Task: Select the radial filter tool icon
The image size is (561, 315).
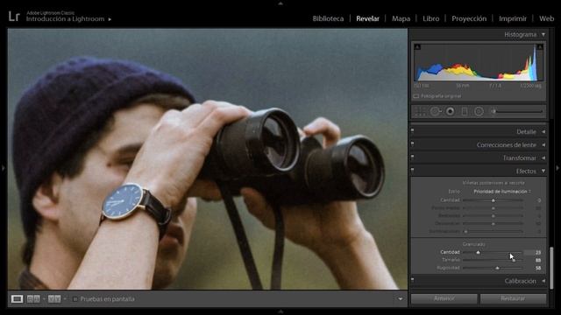Action: 479,112
